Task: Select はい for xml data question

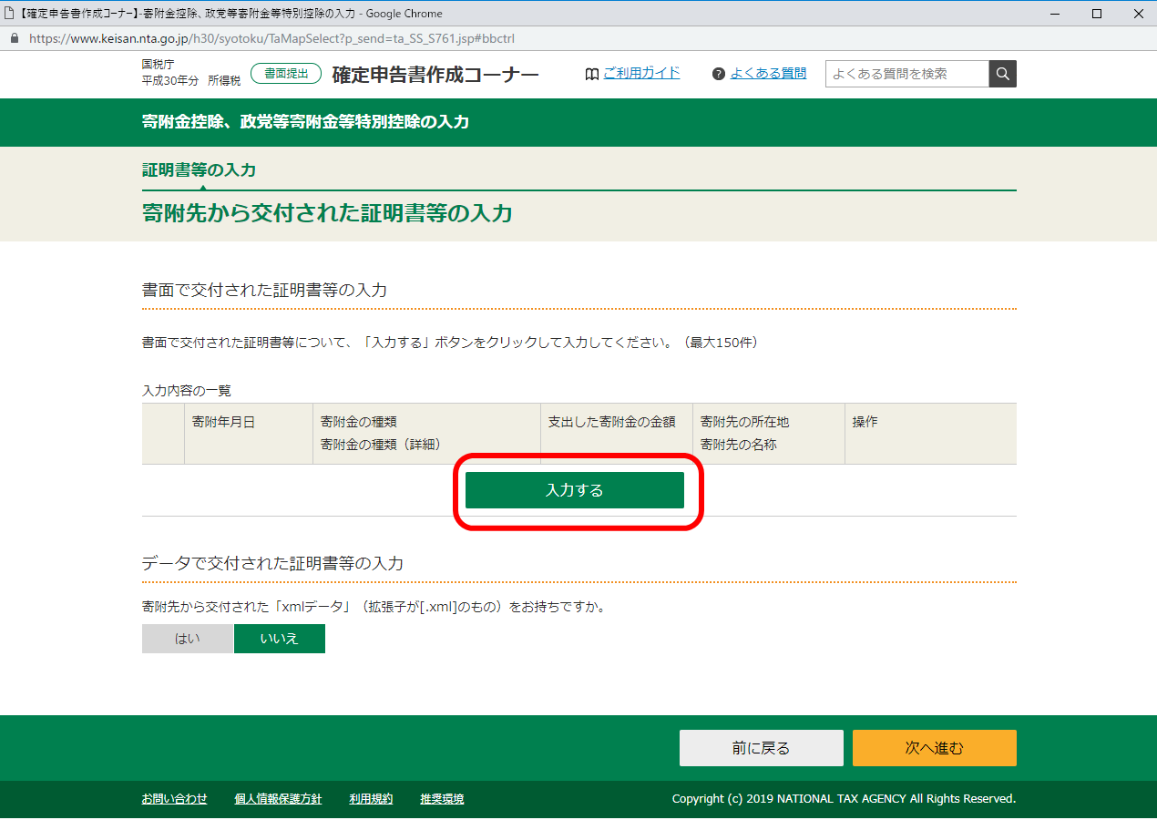Action: click(x=188, y=639)
